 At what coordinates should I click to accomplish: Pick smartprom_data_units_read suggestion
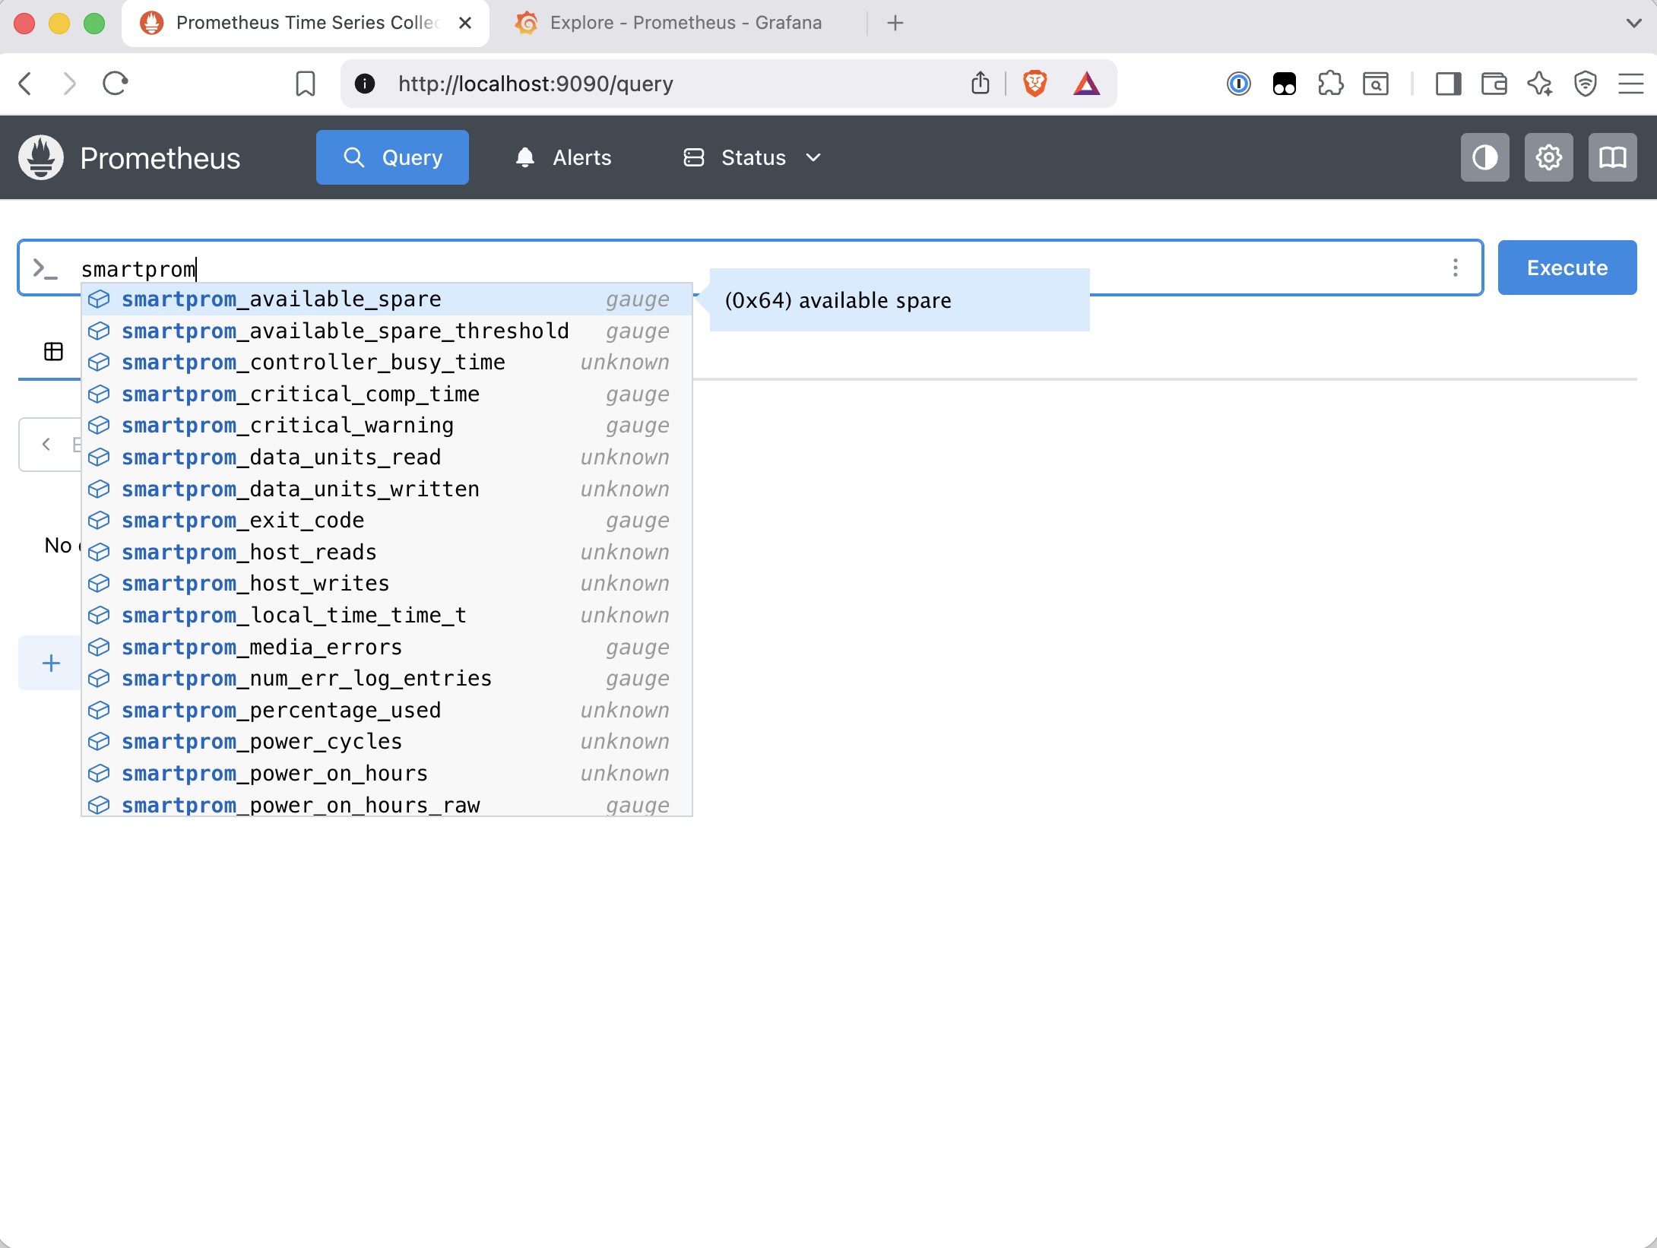(x=387, y=458)
